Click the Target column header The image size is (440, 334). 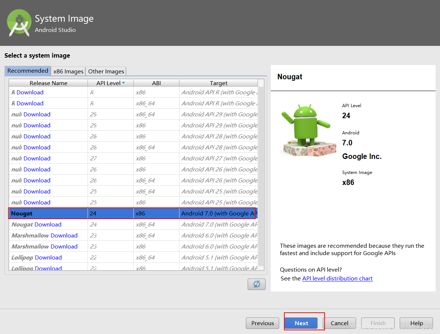click(219, 83)
